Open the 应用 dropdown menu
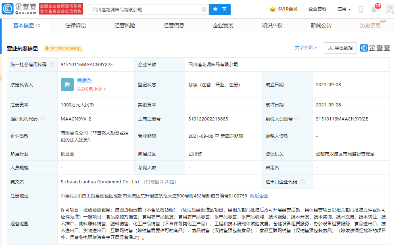Image resolution: width=394 pixels, height=247 pixels. (344, 9)
